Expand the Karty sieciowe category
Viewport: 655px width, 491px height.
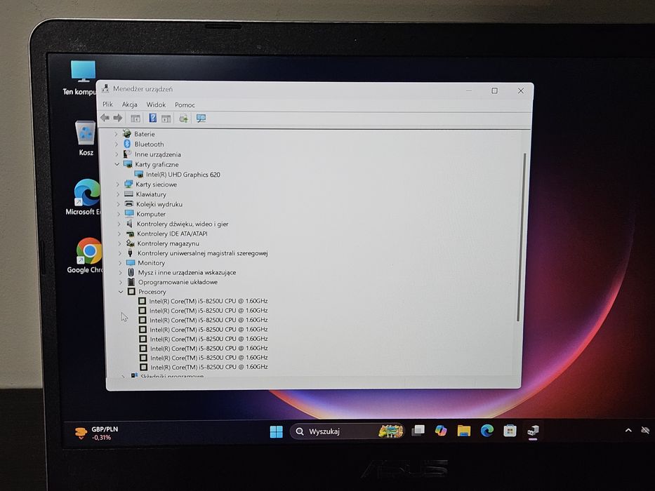click(x=118, y=184)
